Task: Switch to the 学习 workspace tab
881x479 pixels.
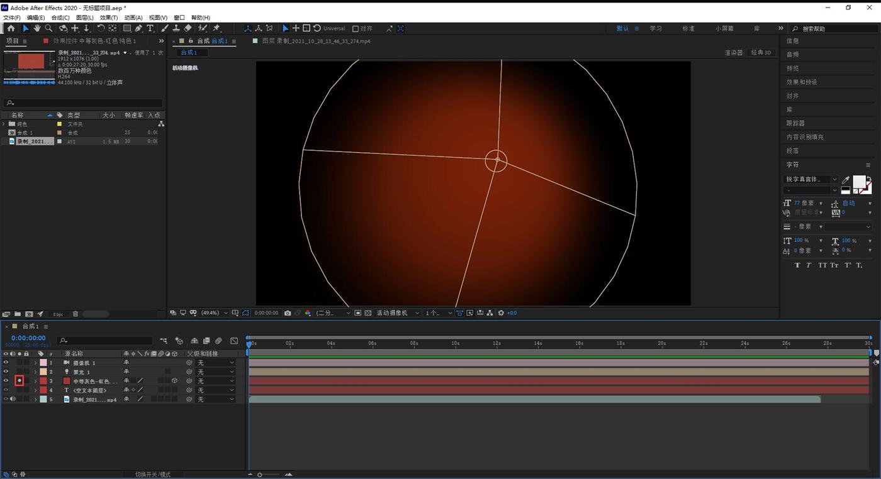Action: 656,28
